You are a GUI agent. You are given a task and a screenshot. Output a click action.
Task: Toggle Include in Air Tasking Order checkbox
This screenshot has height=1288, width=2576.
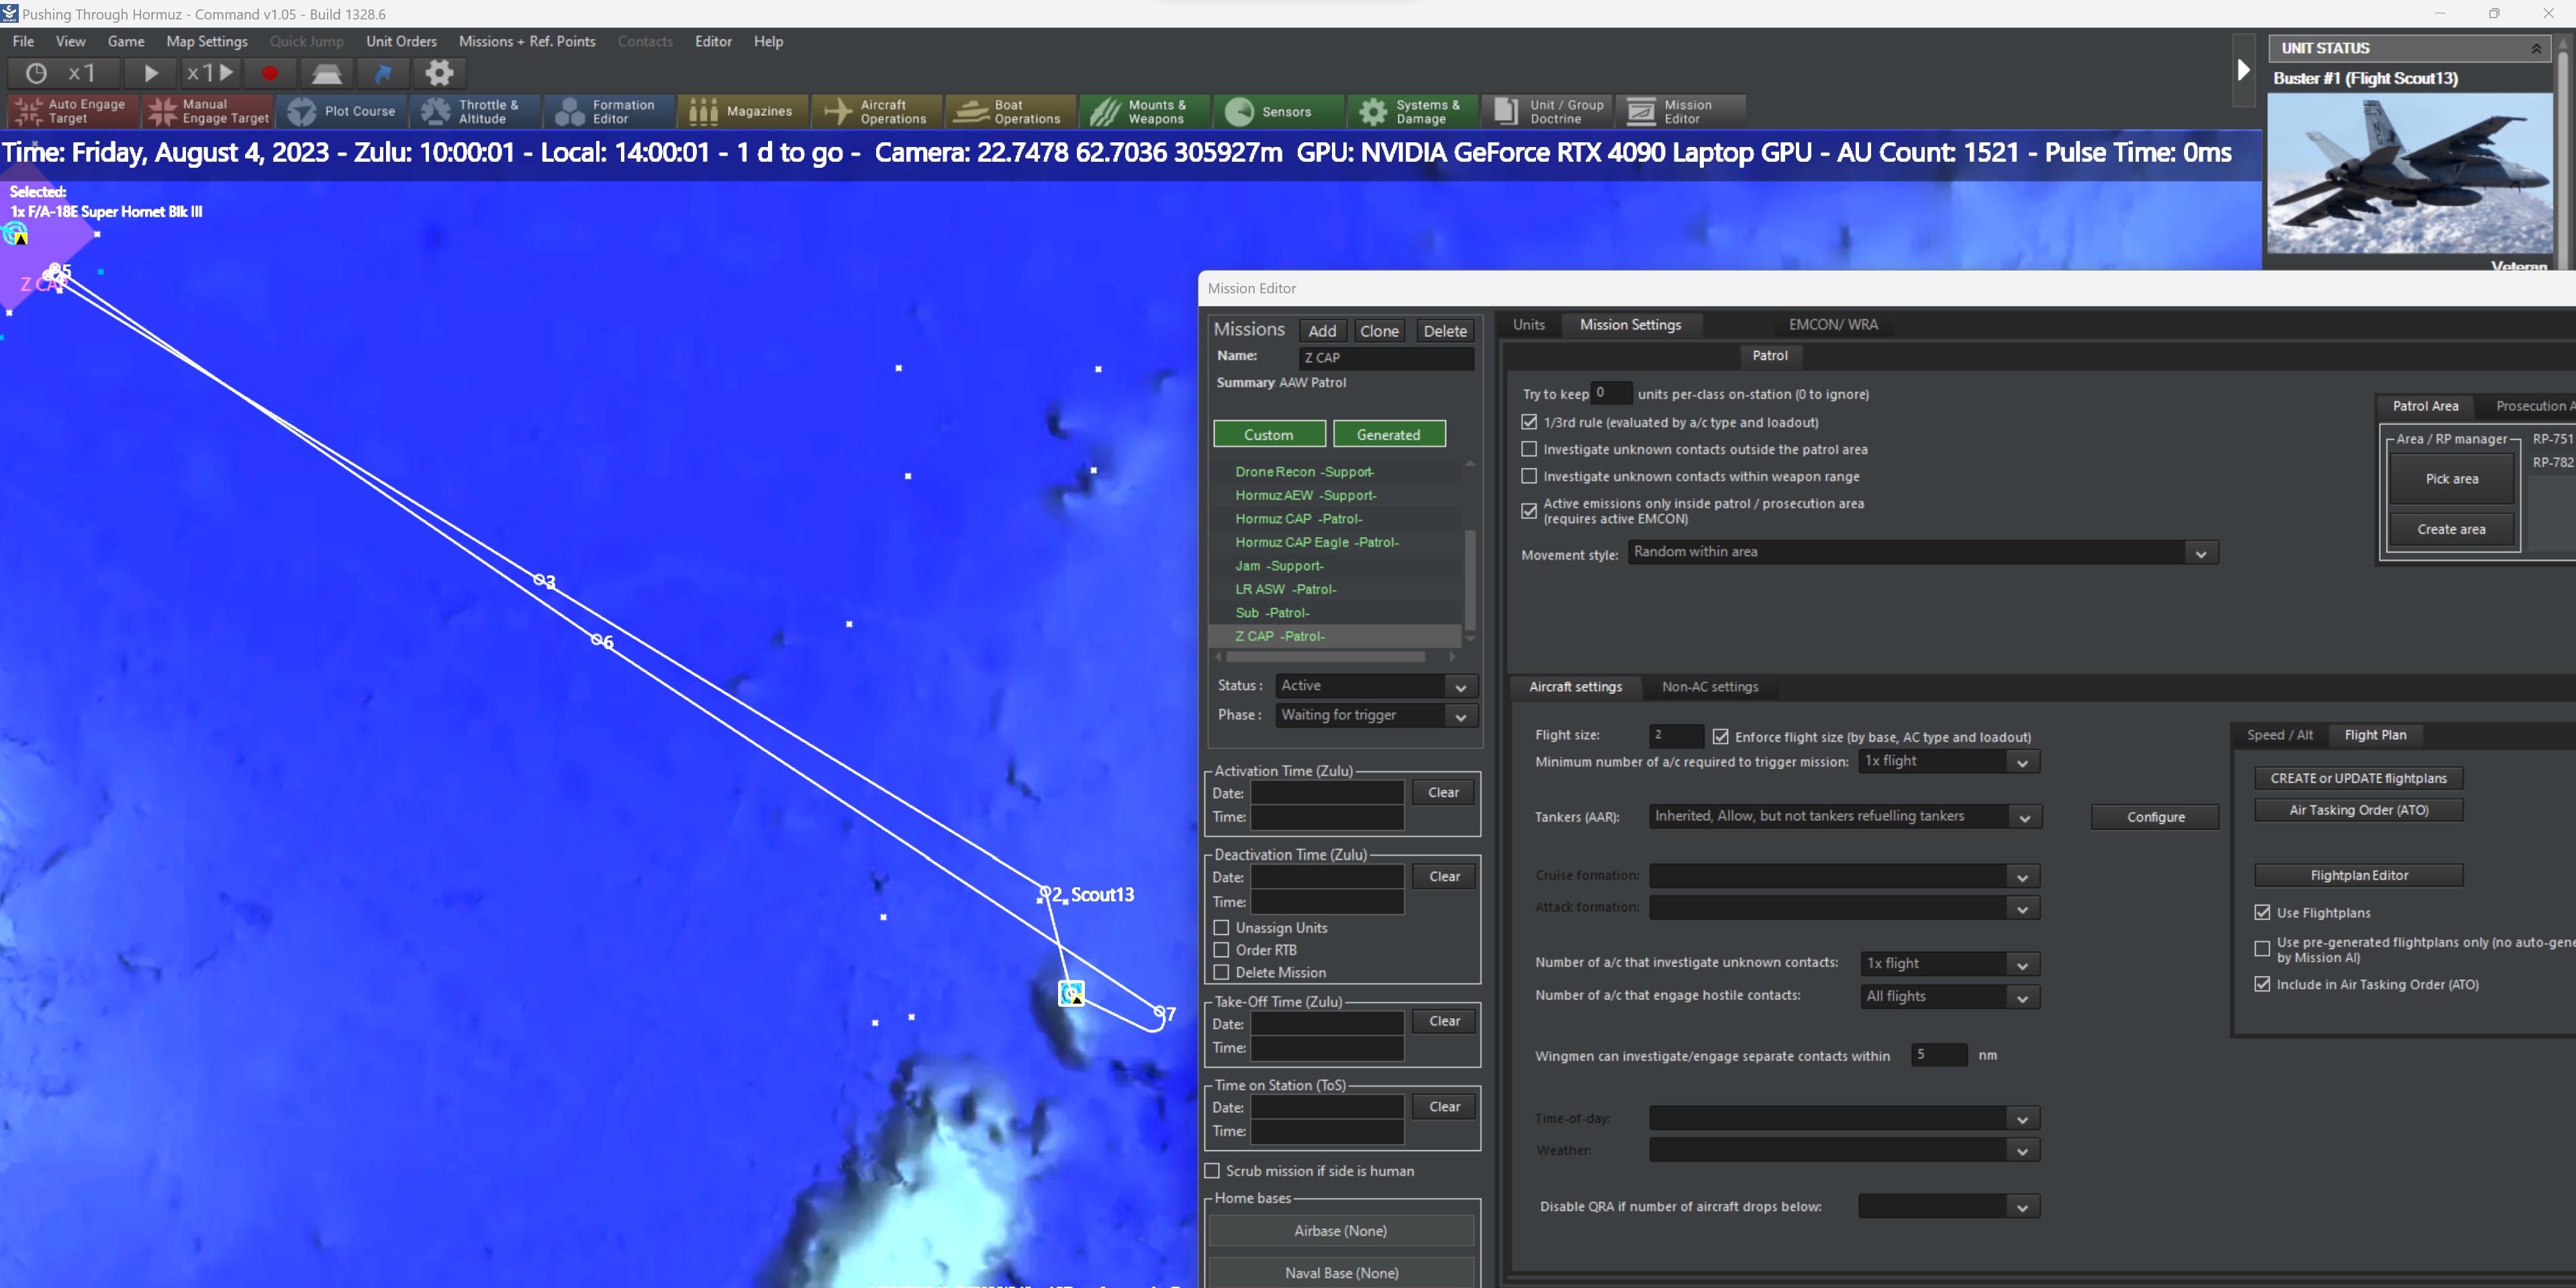coord(2262,984)
